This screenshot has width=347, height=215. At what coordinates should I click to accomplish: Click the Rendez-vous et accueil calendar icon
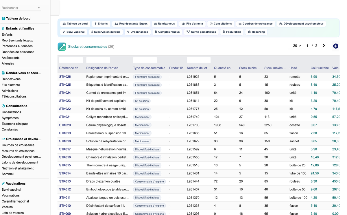[3, 73]
